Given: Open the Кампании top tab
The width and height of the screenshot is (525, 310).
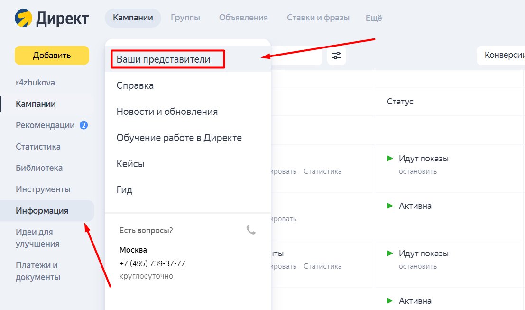Looking at the screenshot, I should [133, 18].
